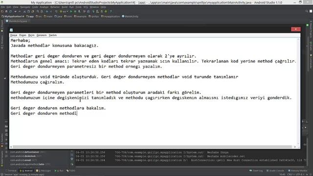Open the Memory Monitor tab
The width and height of the screenshot is (313, 176).
(x=297, y=171)
